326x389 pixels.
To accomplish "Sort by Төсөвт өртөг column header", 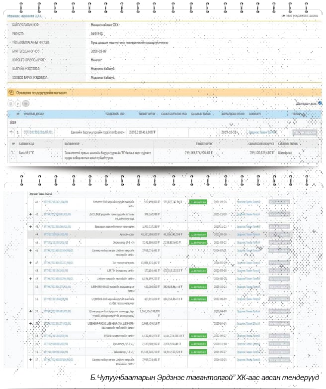I will (148, 114).
